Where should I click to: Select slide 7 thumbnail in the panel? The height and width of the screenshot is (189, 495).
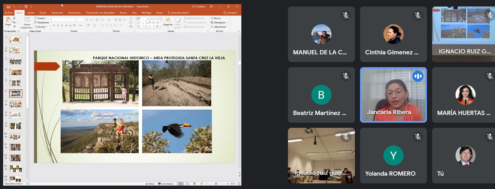[16, 104]
